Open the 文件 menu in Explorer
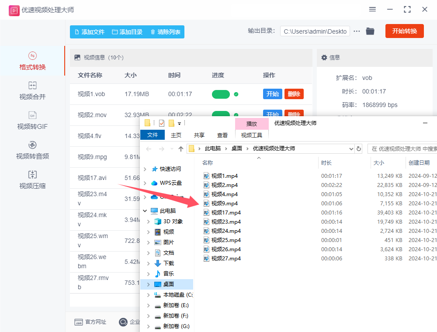 pyautogui.click(x=153, y=135)
